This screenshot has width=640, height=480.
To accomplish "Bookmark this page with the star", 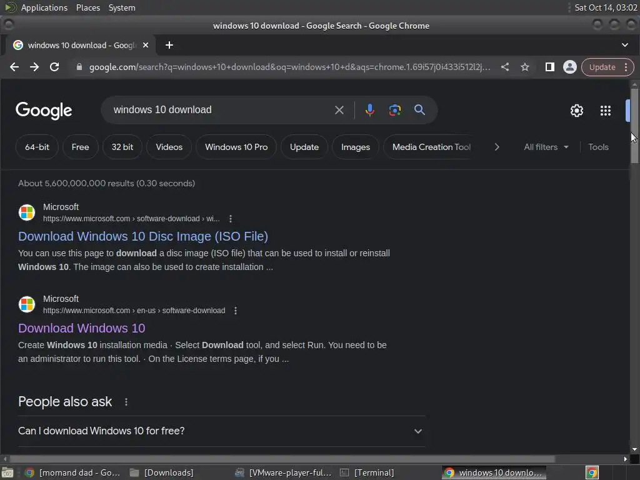I will [x=525, y=67].
